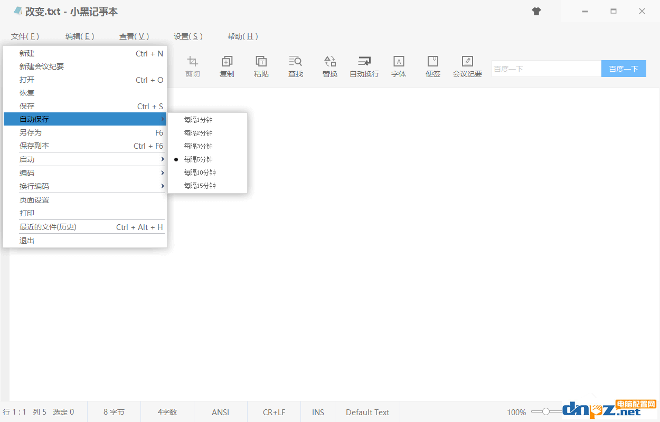This screenshot has width=660, height=422.
Task: Click the 百度一下 search input field
Action: pyautogui.click(x=546, y=69)
